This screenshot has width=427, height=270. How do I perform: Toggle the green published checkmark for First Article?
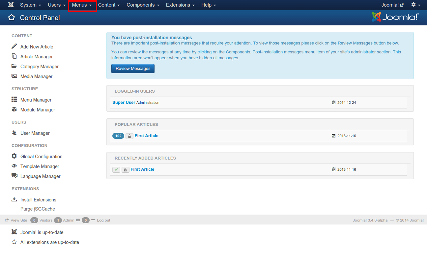116,169
